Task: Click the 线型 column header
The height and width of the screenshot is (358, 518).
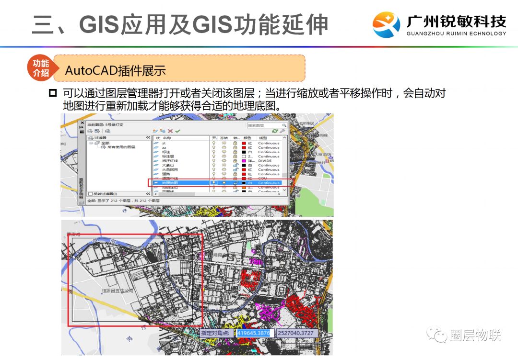Action: coord(263,138)
